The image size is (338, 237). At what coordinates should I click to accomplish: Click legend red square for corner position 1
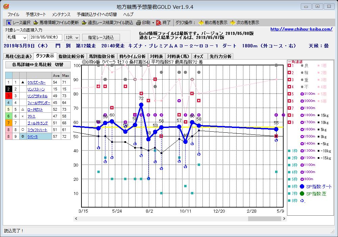coord(289,65)
